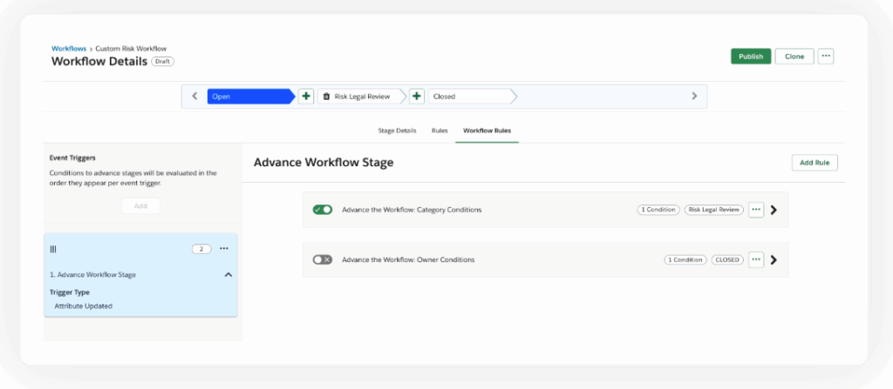Viewport: 893px width, 389px height.
Task: Enable the Owner Conditions rule toggle
Action: coord(322,259)
